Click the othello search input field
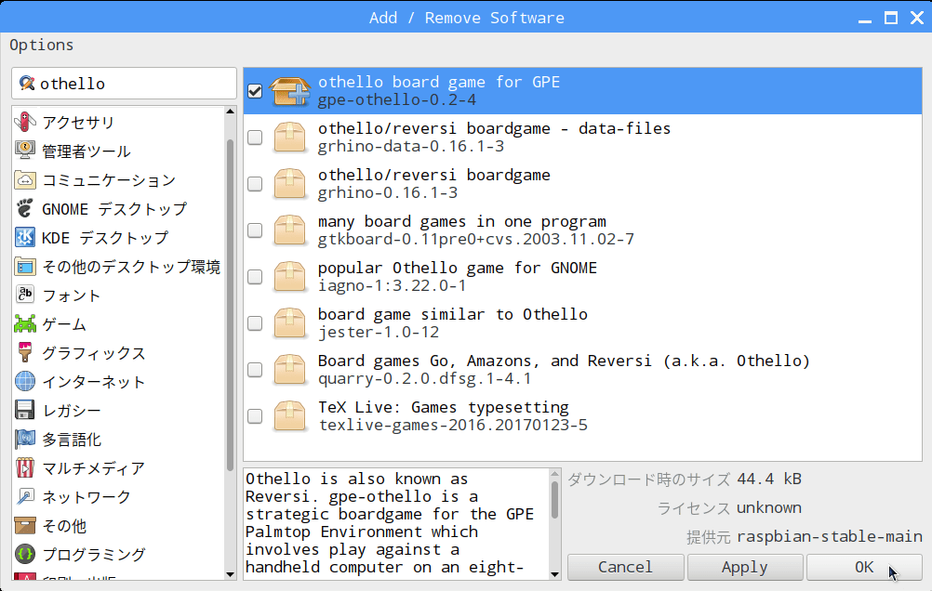This screenshot has width=932, height=591. (x=125, y=83)
